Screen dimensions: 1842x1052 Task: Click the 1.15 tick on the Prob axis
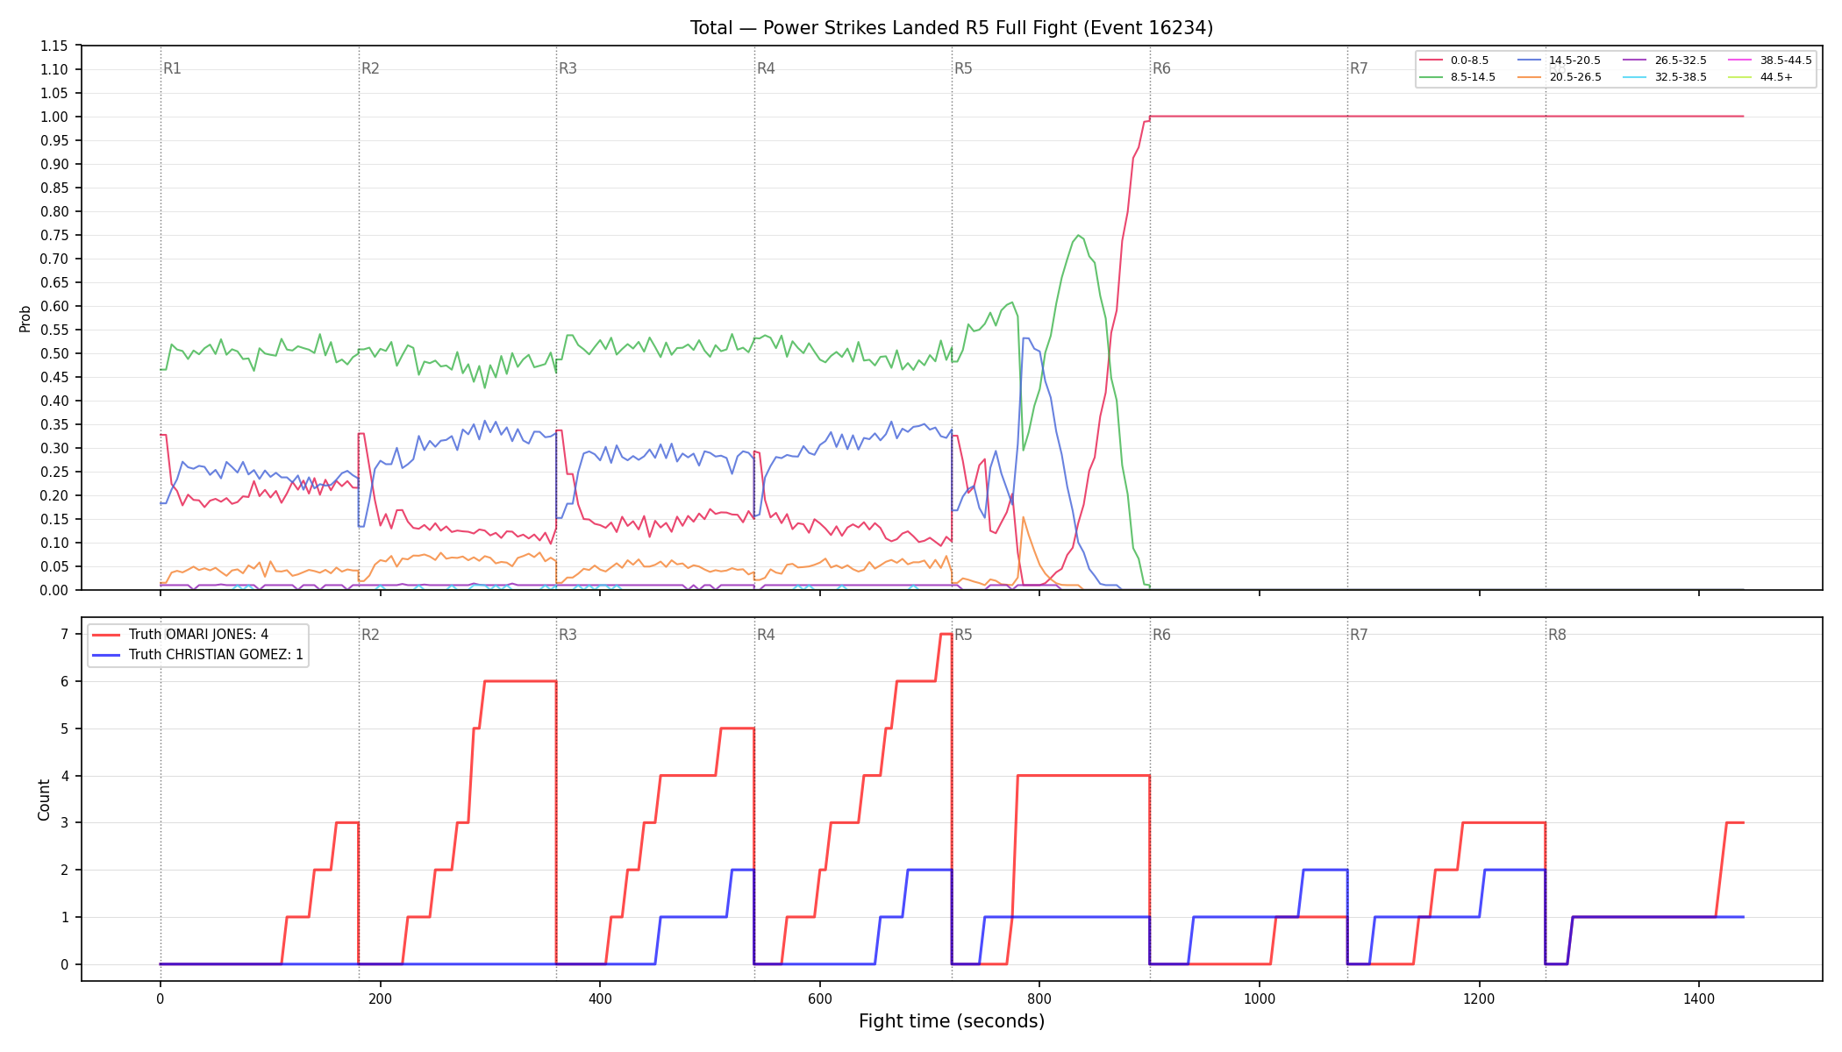[54, 46]
